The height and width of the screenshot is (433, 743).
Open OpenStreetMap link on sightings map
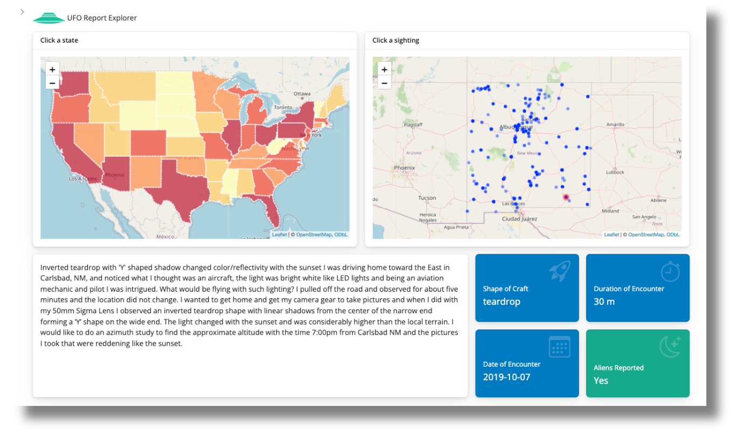click(x=645, y=235)
